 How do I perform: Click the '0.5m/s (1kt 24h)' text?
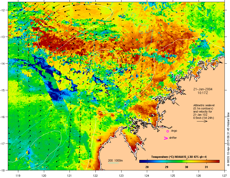click(x=204, y=118)
